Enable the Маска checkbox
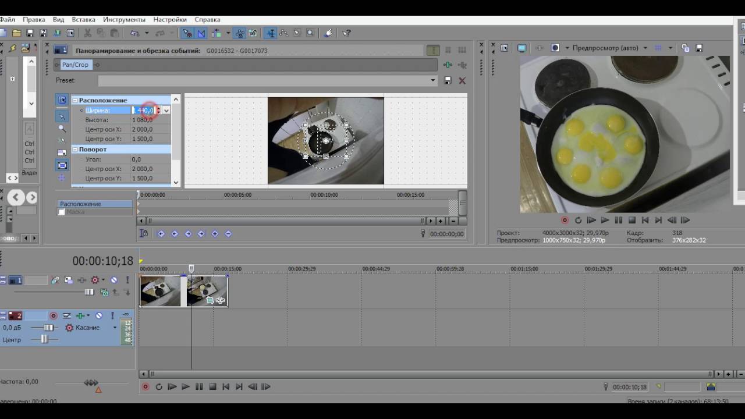This screenshot has width=745, height=419. point(62,212)
